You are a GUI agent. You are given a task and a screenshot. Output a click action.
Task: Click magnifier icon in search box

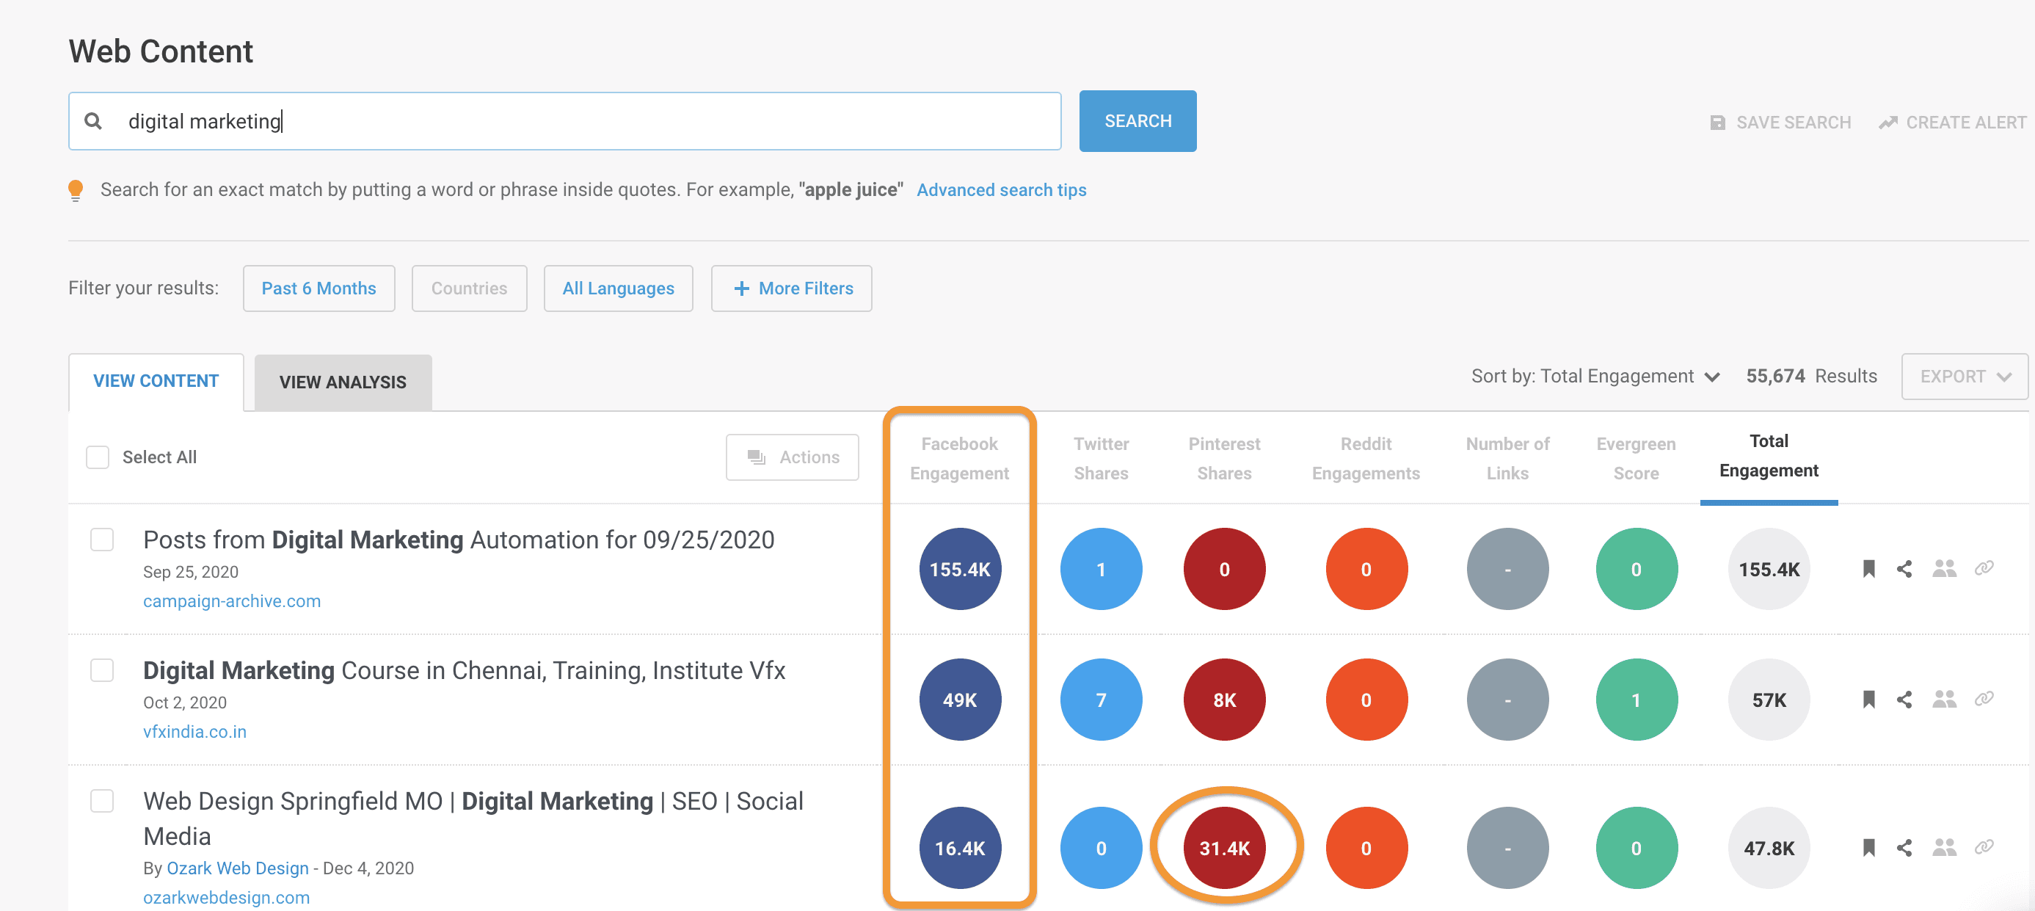point(93,121)
